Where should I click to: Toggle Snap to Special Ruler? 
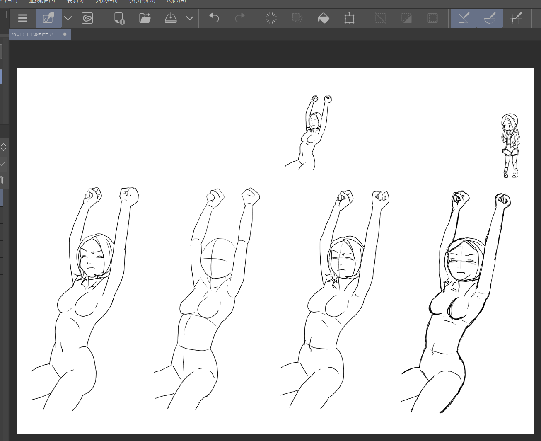pyautogui.click(x=490, y=18)
